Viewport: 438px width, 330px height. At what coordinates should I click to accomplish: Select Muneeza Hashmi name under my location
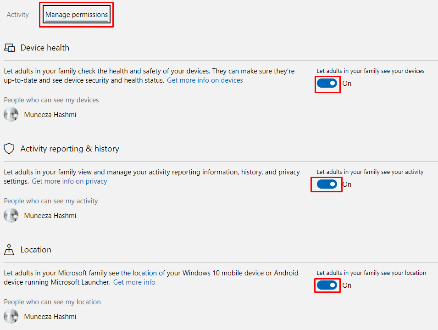50,317
